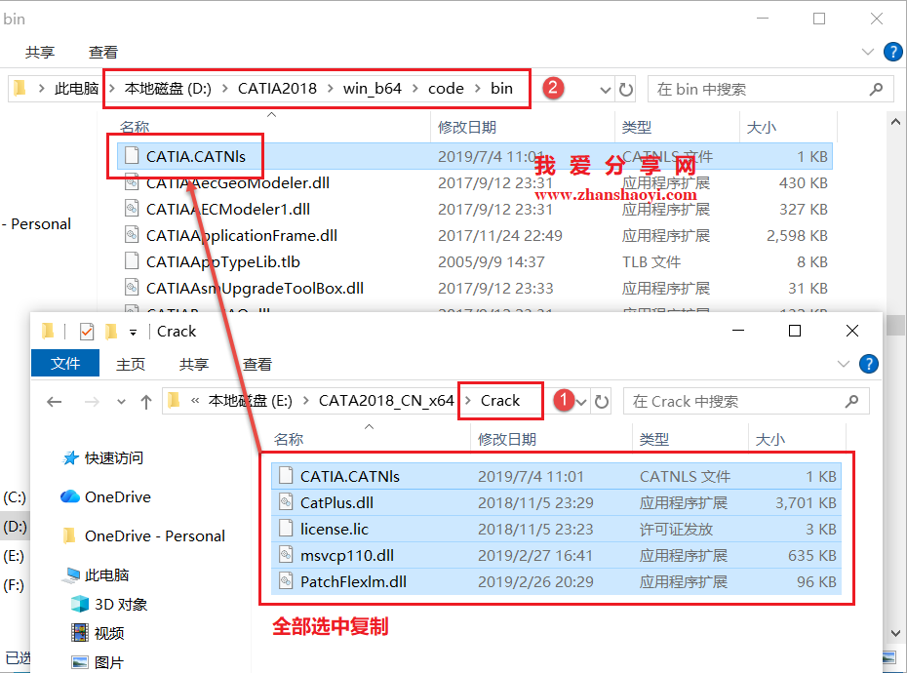The height and width of the screenshot is (673, 907).
Task: Open the address bar dropdown next to bin path
Action: 607,88
